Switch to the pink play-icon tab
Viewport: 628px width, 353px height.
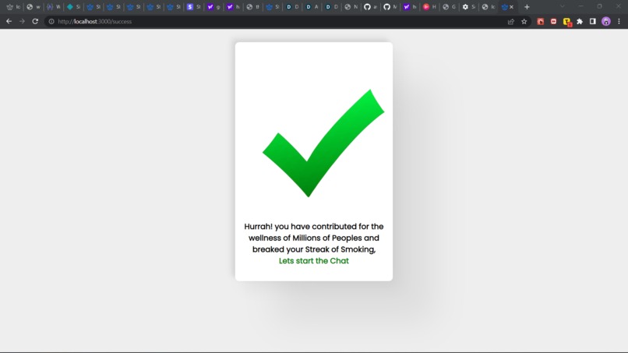click(430, 7)
